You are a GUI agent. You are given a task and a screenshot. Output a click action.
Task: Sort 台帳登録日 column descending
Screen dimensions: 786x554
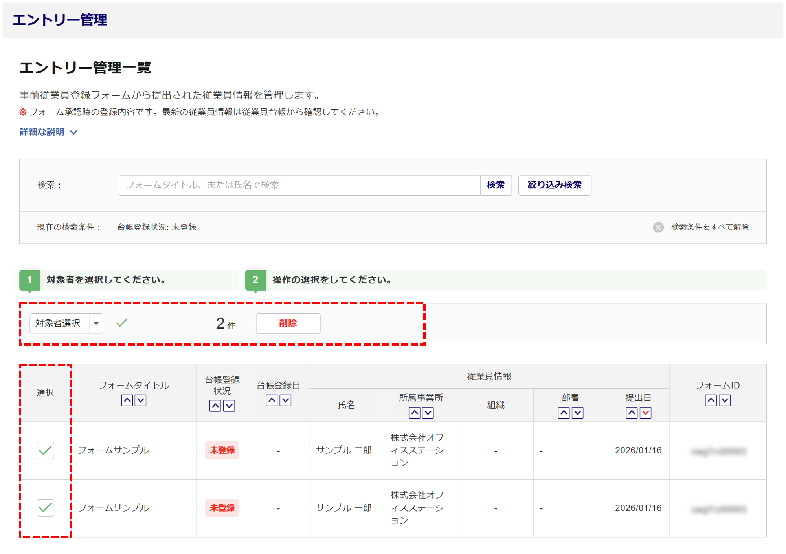pos(285,400)
